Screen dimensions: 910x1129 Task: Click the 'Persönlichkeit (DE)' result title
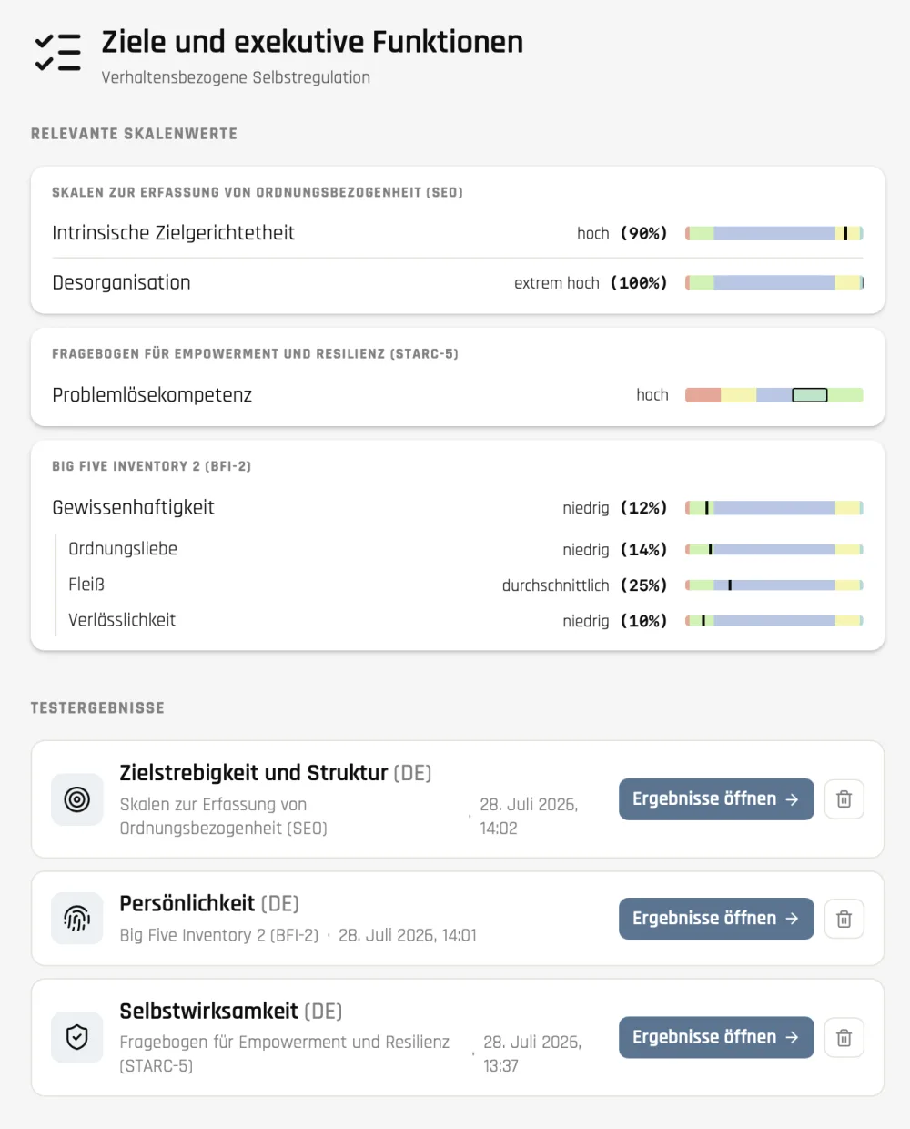pos(209,904)
